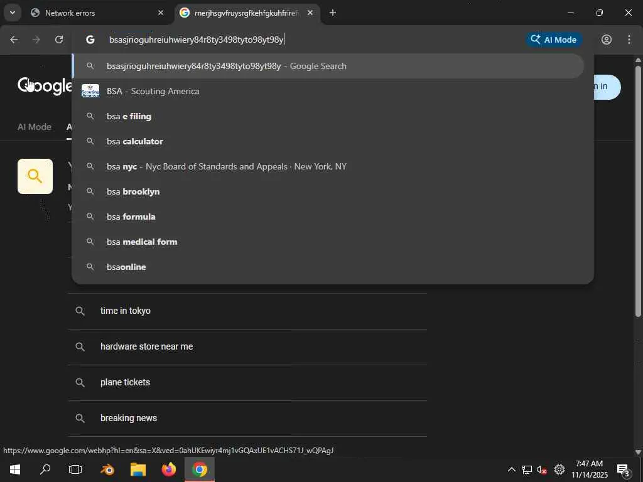Click magnifier icon beside hardware store near me
643x482 pixels.
[80, 346]
